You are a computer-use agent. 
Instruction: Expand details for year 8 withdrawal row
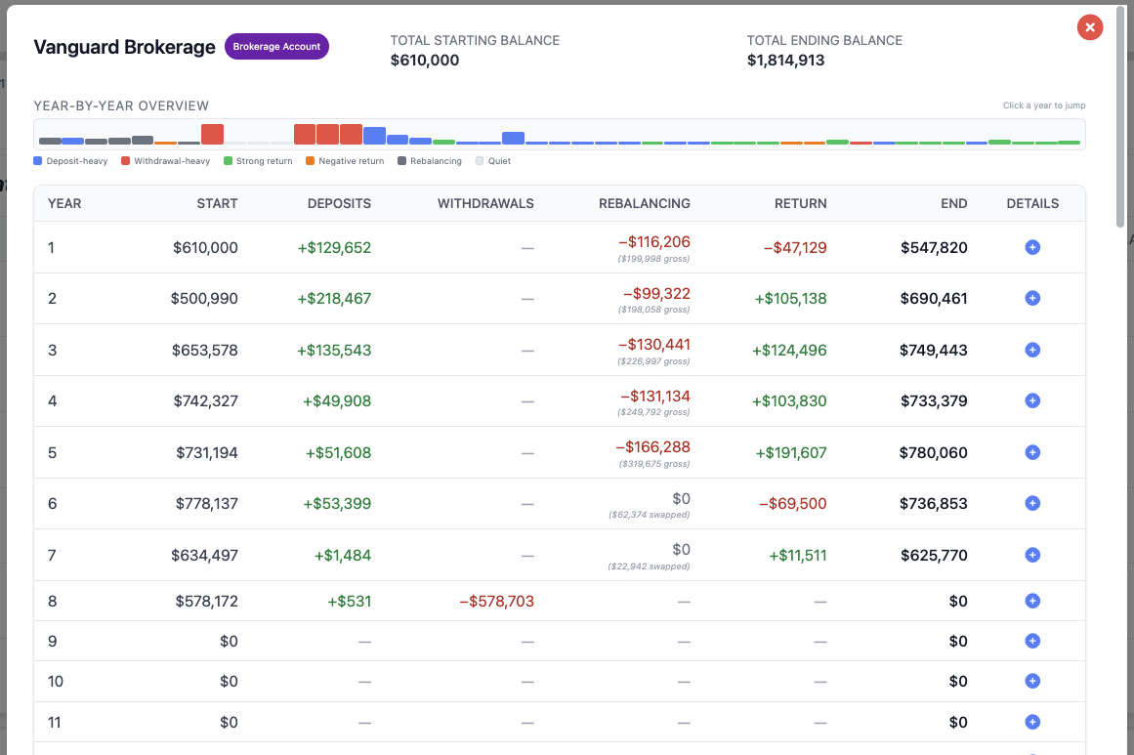[1032, 601]
